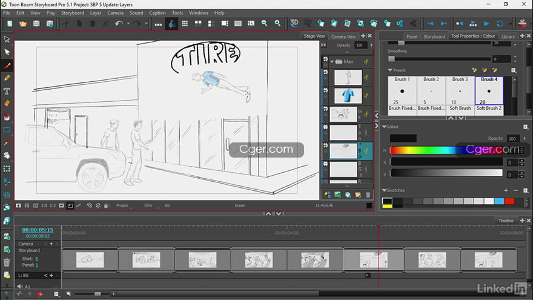Pick the blue swatch
The image size is (533, 300).
point(499,201)
